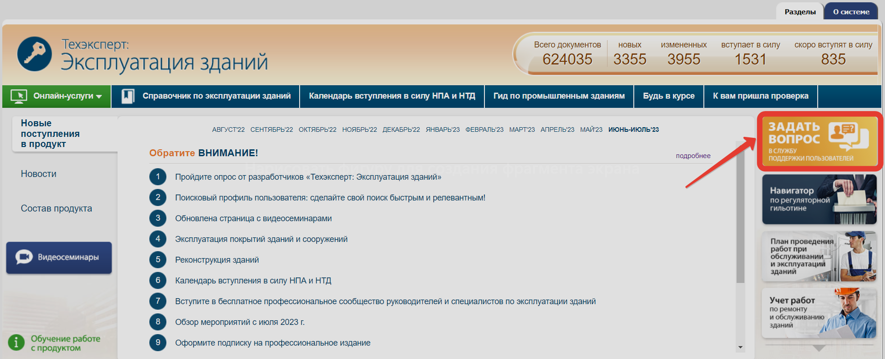
Task: Click number 5 circle bullet
Action: 158,259
